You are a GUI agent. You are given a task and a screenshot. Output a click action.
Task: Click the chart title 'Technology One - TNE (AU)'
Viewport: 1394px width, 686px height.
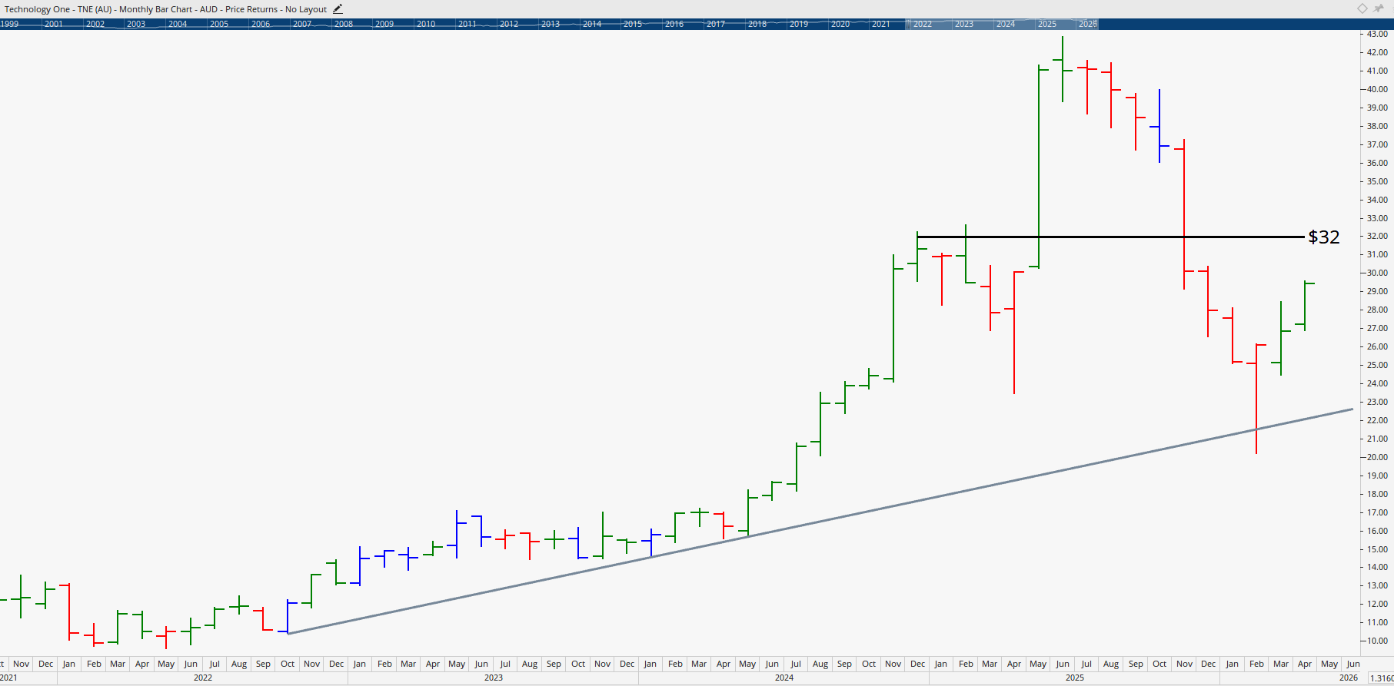coord(58,9)
